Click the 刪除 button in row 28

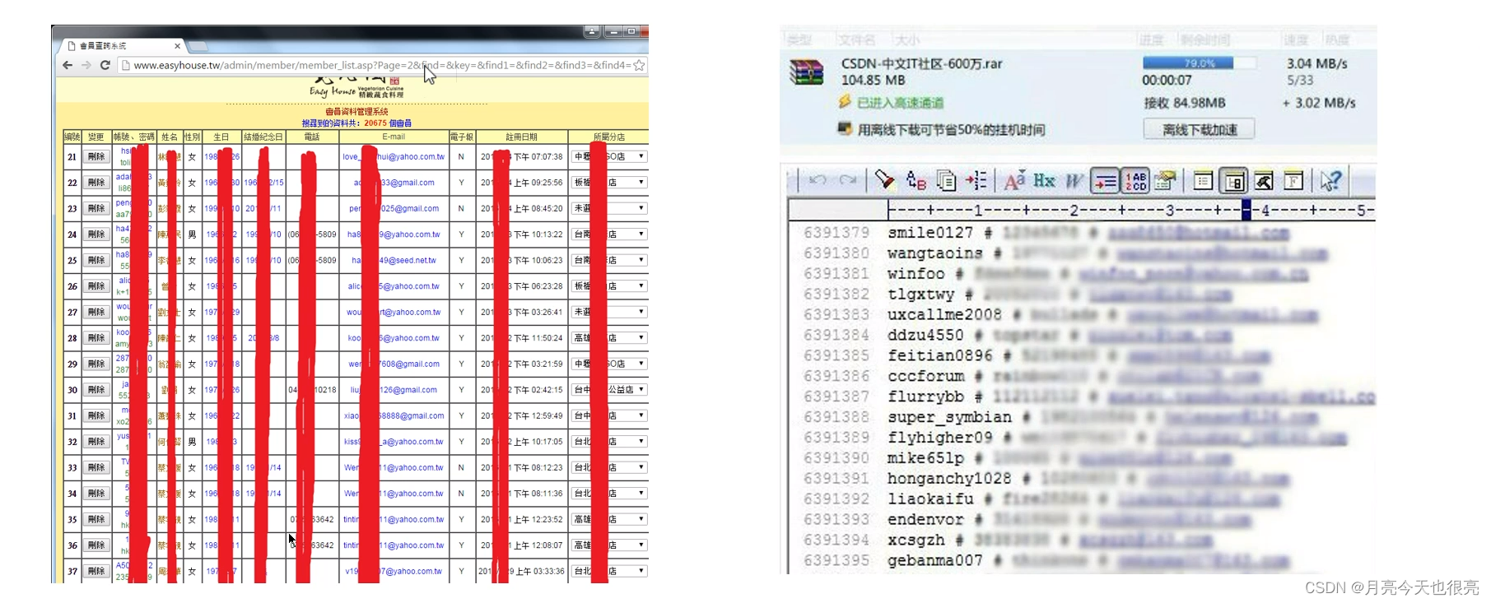[x=96, y=338]
